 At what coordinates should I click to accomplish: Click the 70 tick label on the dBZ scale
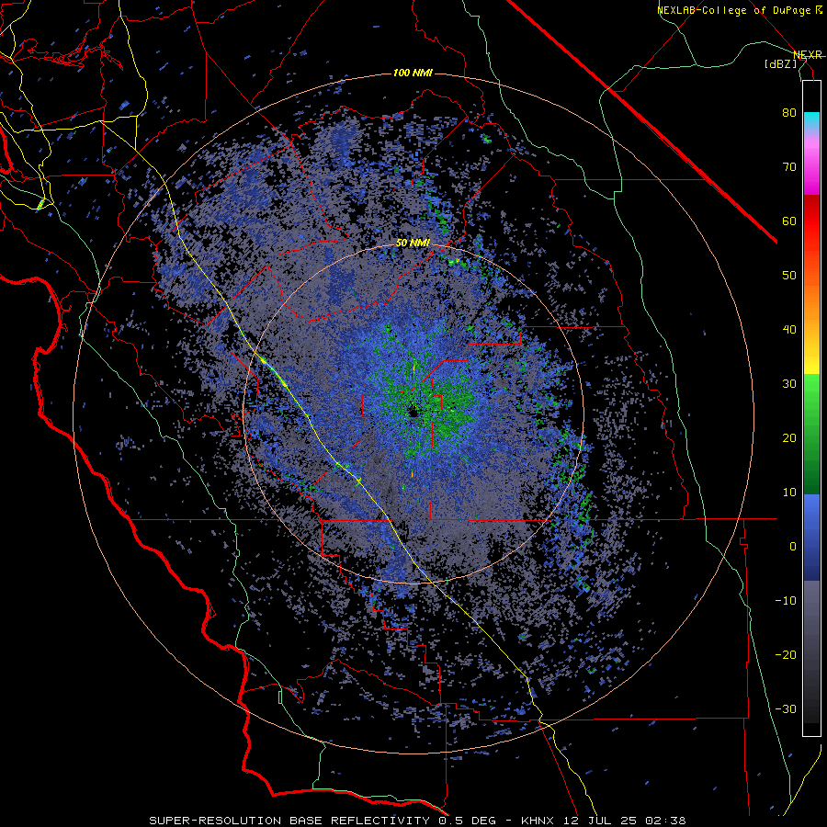coord(789,167)
